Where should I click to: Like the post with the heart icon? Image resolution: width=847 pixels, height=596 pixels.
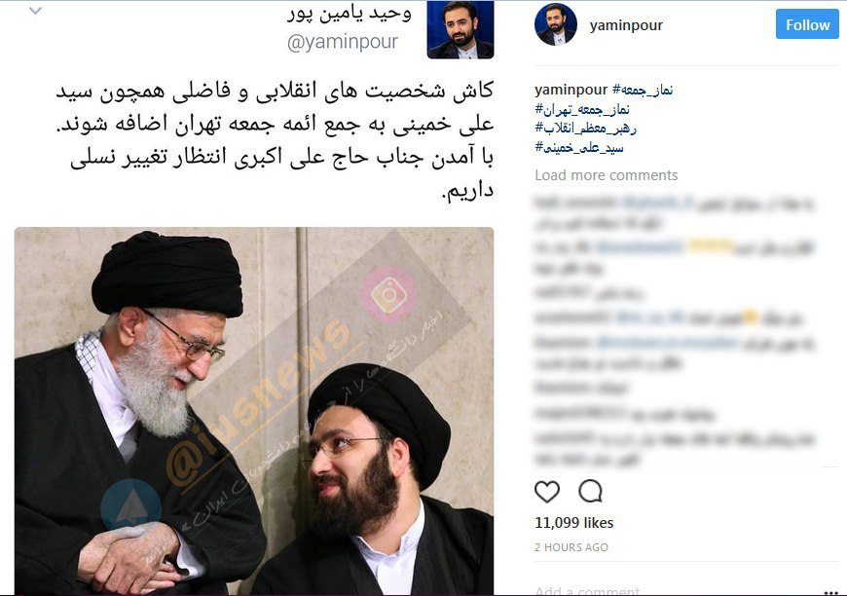547,492
